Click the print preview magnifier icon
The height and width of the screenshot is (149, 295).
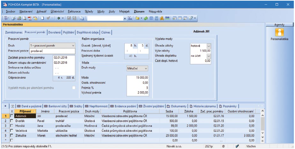click(x=24, y=18)
